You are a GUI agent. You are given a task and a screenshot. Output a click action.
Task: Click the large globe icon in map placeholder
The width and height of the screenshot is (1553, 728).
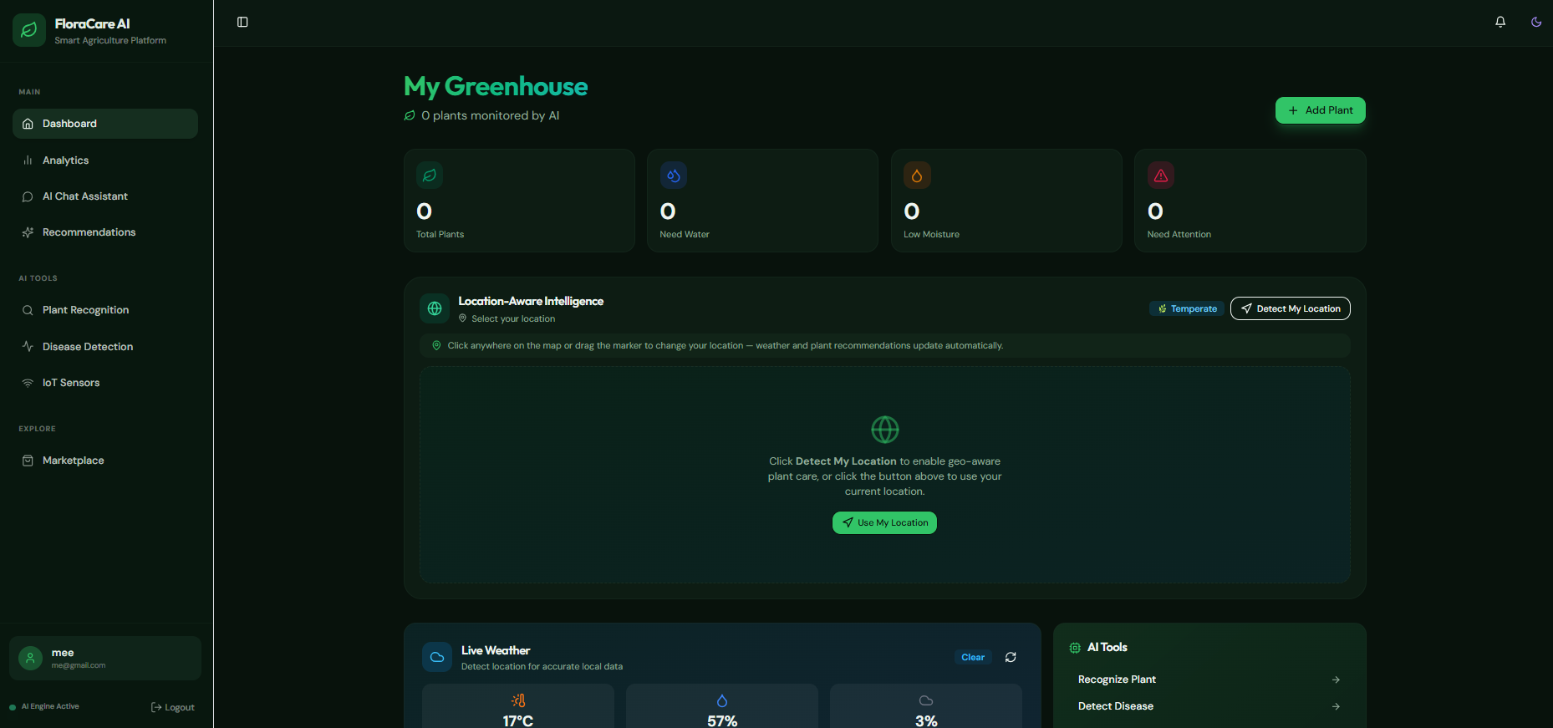click(x=885, y=430)
